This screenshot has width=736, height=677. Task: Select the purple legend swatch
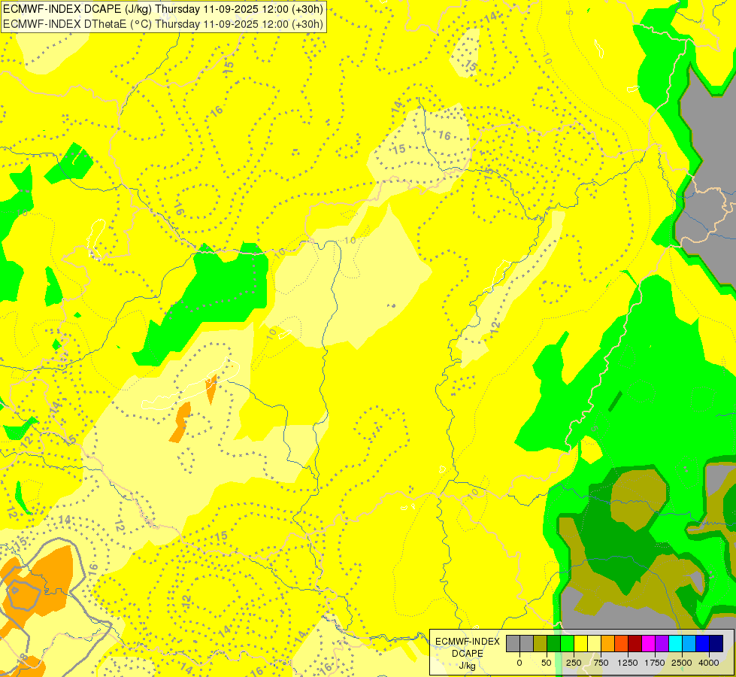(x=662, y=643)
